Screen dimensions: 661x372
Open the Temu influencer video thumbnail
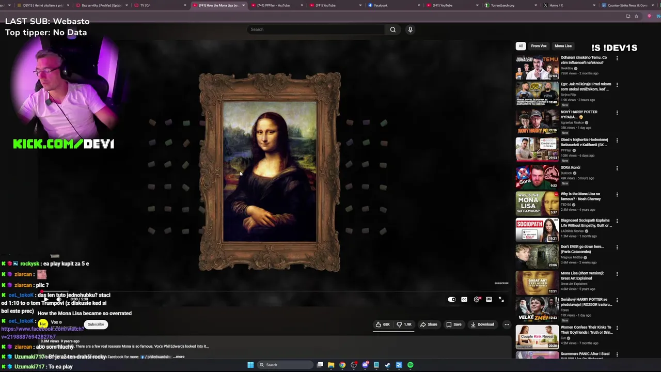(x=537, y=67)
